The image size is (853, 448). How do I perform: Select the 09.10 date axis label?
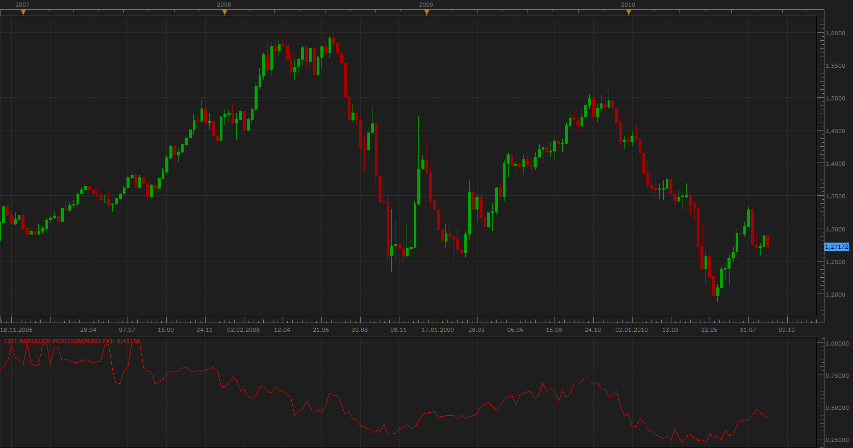tap(787, 330)
